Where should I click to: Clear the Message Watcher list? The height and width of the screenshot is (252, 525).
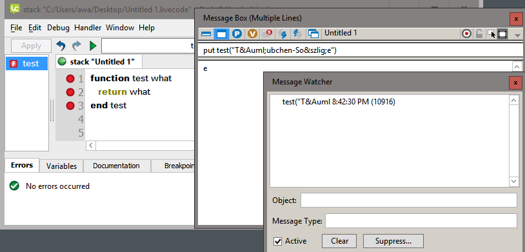point(339,241)
